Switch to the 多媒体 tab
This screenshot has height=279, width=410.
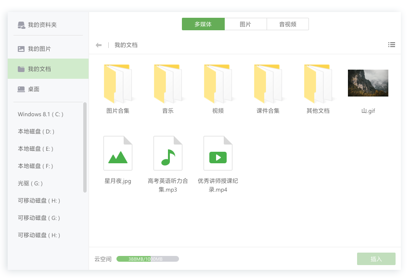tap(203, 24)
